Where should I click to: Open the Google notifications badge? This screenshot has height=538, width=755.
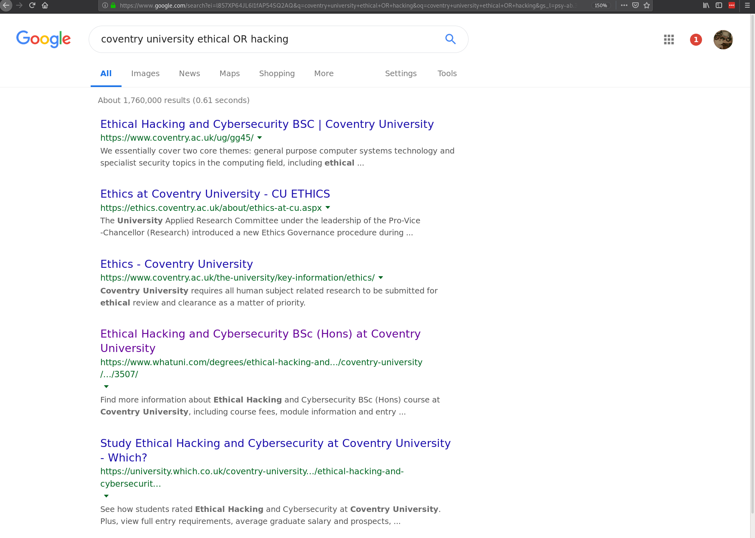(x=696, y=39)
